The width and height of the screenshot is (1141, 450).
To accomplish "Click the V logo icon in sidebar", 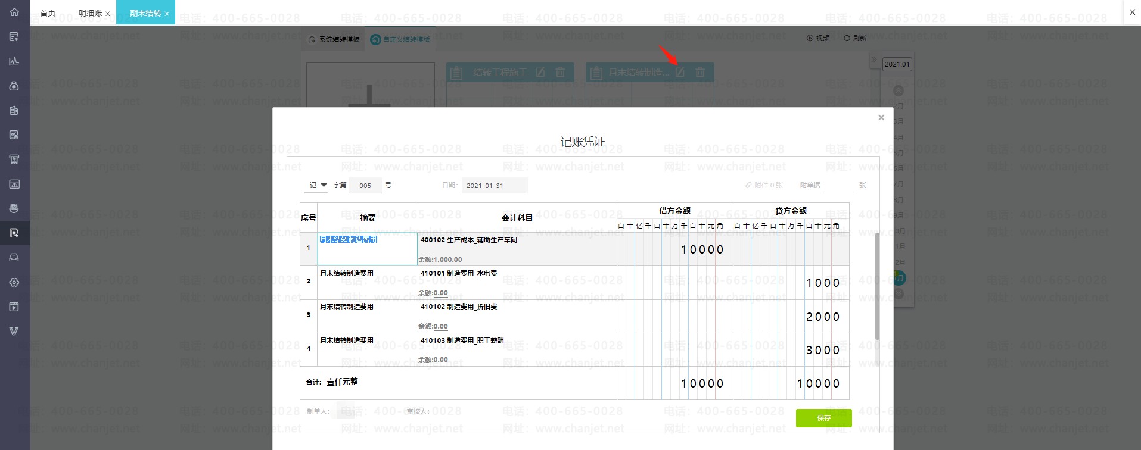I will (14, 331).
